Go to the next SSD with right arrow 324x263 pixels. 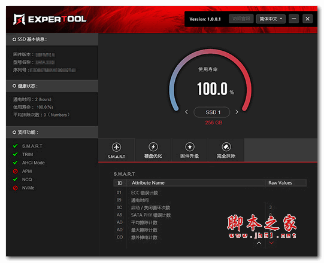pos(237,112)
